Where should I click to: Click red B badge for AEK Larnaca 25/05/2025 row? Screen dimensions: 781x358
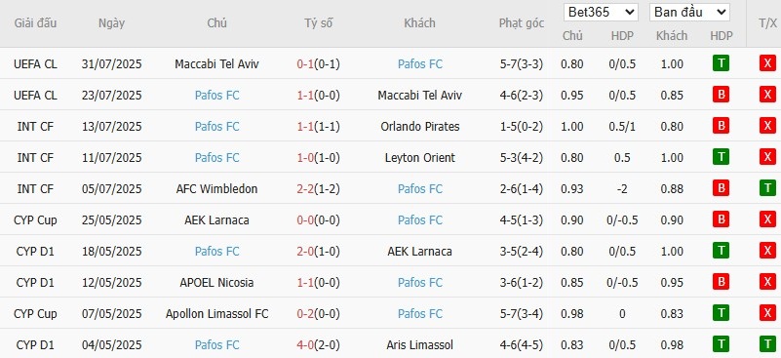tap(721, 219)
